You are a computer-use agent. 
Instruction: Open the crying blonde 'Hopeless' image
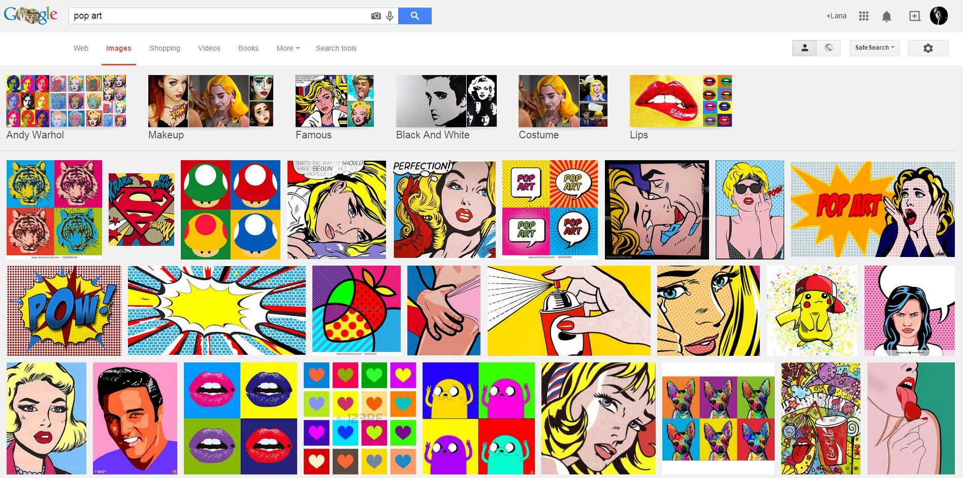pos(337,210)
